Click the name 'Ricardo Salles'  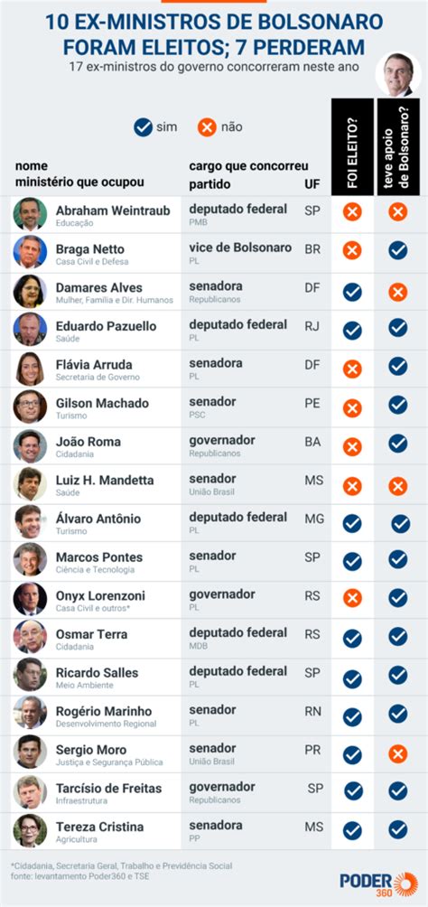[97, 673]
